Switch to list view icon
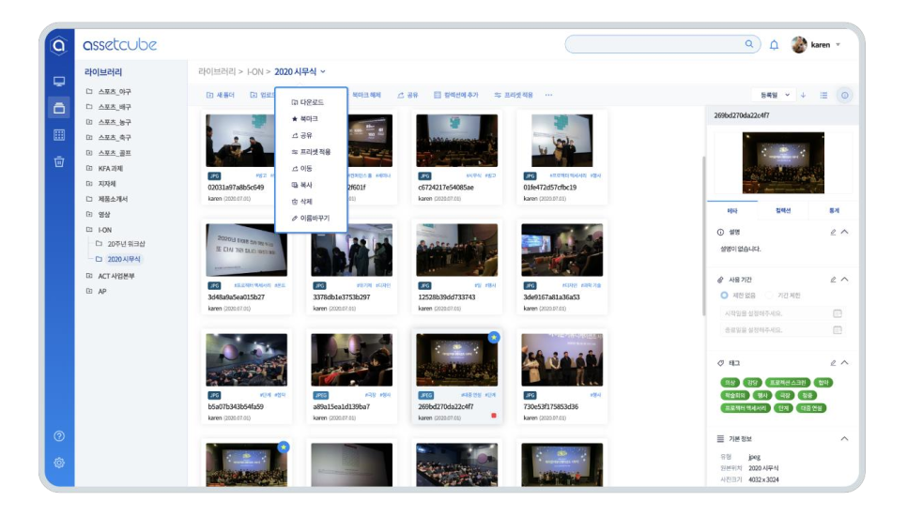Image resolution: width=907 pixels, height=517 pixels. [x=823, y=95]
